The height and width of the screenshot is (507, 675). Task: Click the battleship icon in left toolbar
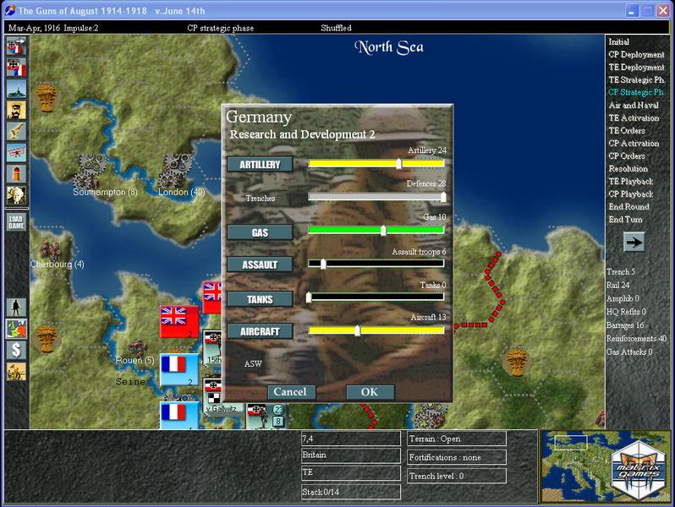pyautogui.click(x=16, y=89)
